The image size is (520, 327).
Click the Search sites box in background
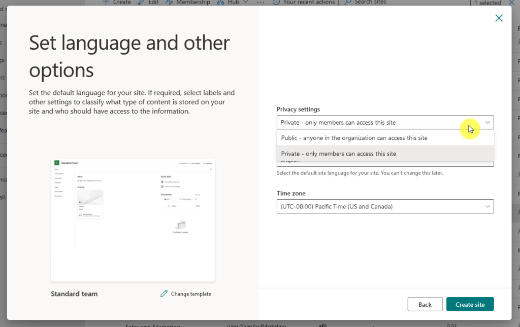[365, 3]
